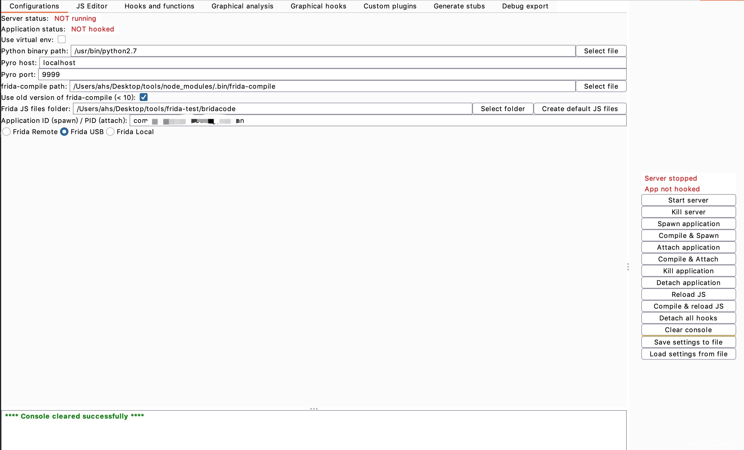The image size is (744, 450).
Task: Click the Spawn application button
Action: tap(688, 224)
